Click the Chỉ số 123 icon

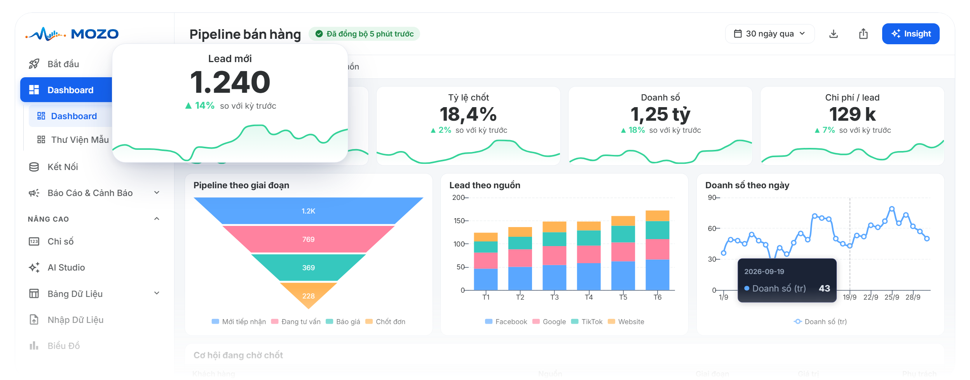coord(34,241)
